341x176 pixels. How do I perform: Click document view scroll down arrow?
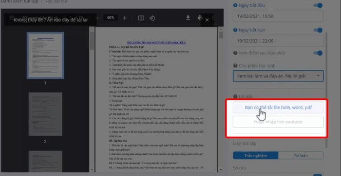click(x=221, y=169)
